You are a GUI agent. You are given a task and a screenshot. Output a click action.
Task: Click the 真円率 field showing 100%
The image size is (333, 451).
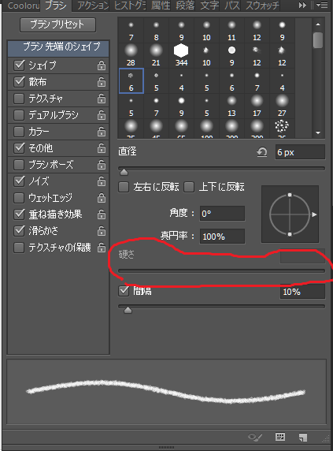point(222,237)
